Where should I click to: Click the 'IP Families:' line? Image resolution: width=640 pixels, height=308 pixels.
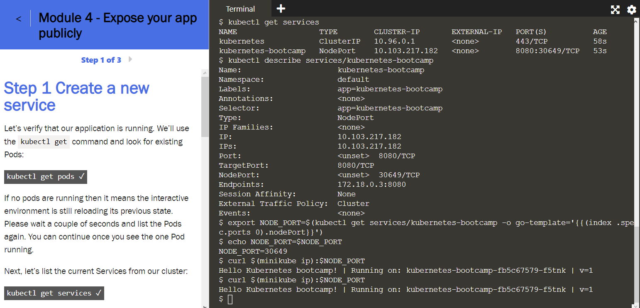coord(291,127)
